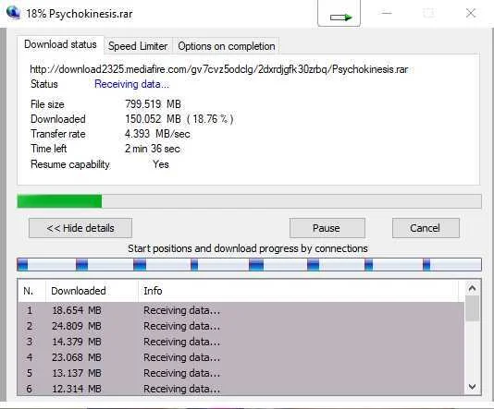Cancel the download
Image resolution: width=494 pixels, height=409 pixels.
426,228
